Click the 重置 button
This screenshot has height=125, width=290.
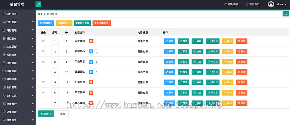[x=63, y=114]
